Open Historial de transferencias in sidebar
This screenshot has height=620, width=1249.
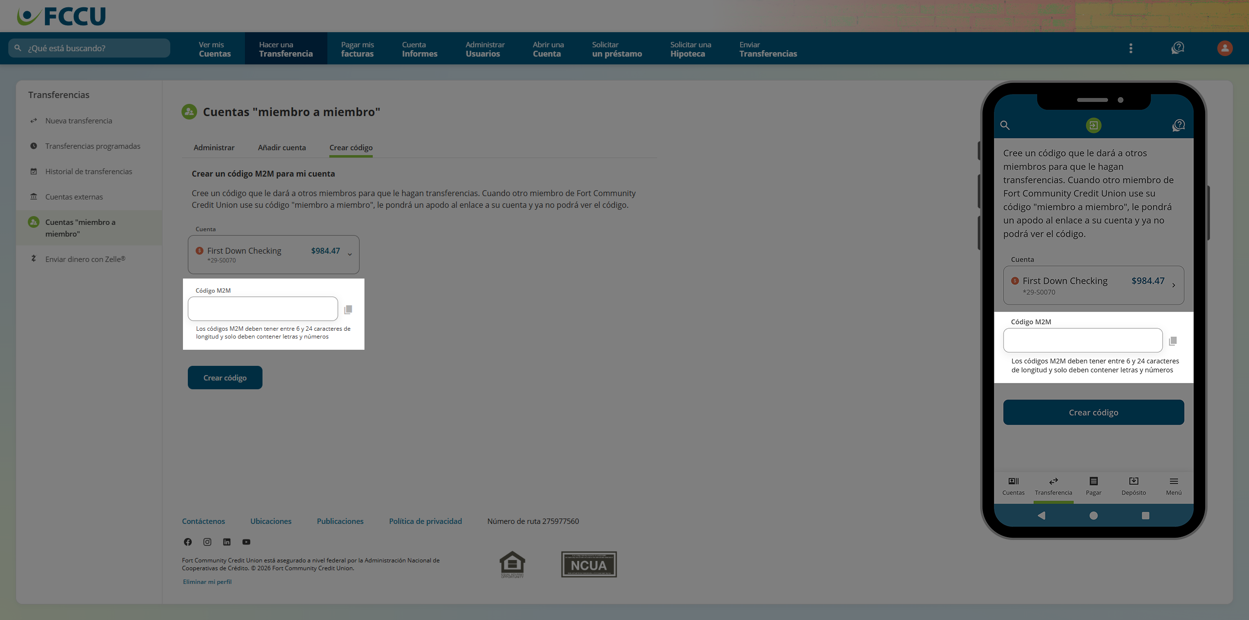(89, 171)
